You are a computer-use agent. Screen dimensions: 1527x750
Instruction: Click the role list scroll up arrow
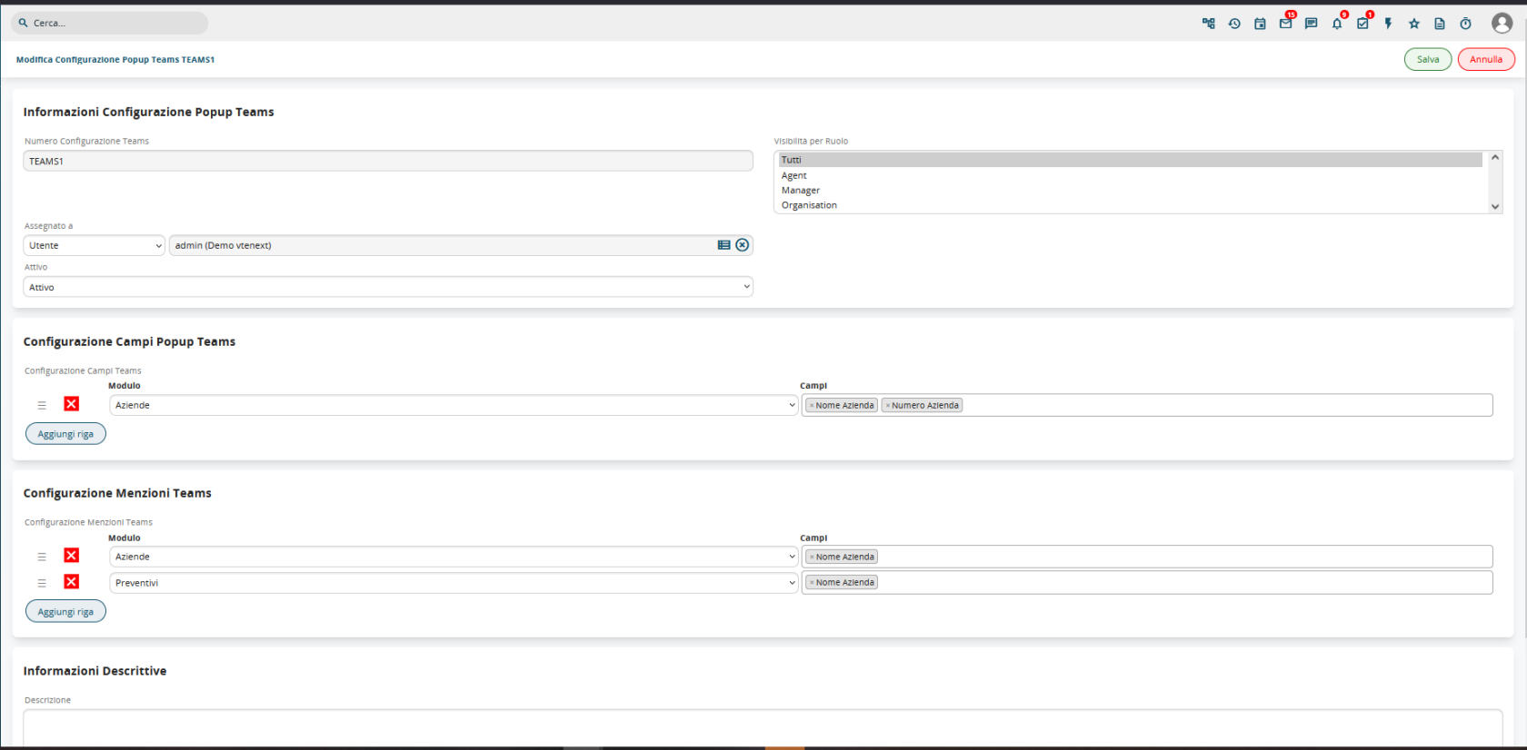click(1495, 158)
